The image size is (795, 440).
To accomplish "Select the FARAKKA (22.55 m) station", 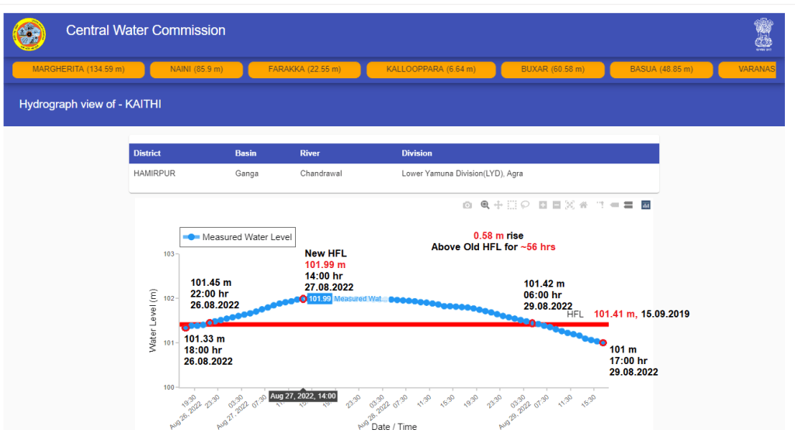I will click(x=304, y=70).
